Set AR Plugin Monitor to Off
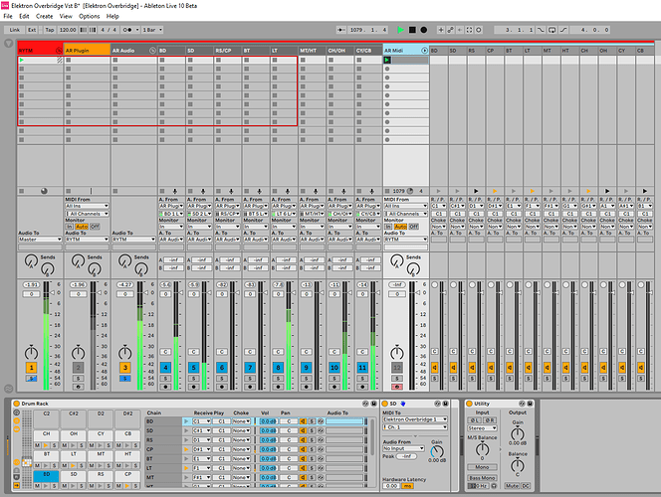 95,227
